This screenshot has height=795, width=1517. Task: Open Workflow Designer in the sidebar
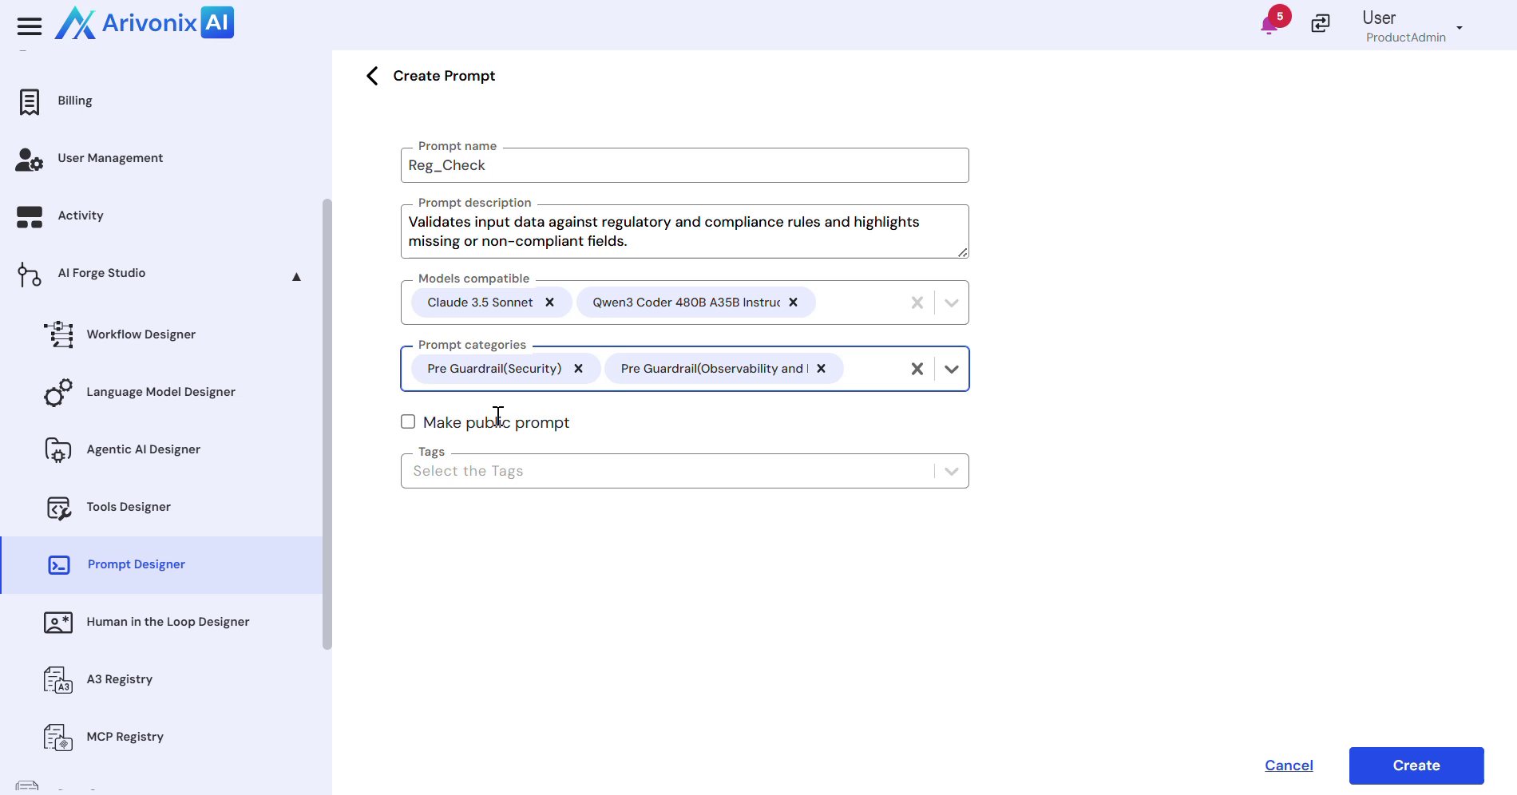click(141, 334)
